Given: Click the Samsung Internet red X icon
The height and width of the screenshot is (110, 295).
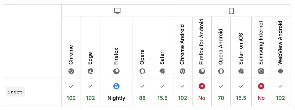Looking at the screenshot, I should 261,86.
